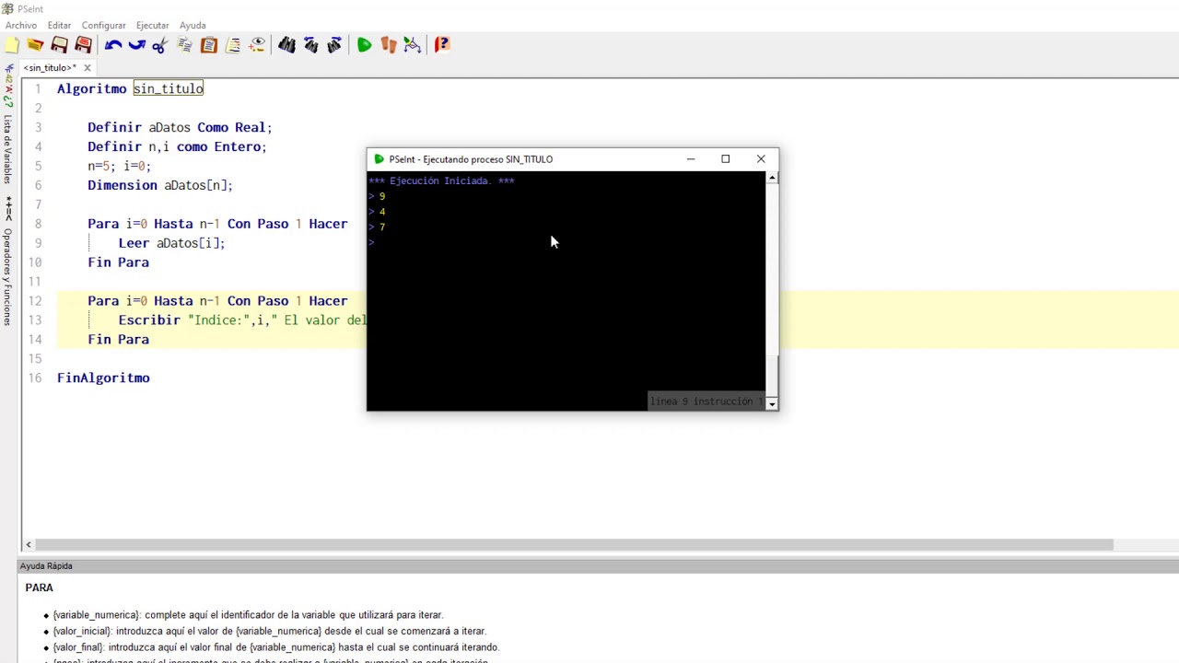This screenshot has width=1179, height=663.
Task: Close the <sin_titulo>* tab
Action: pos(88,68)
